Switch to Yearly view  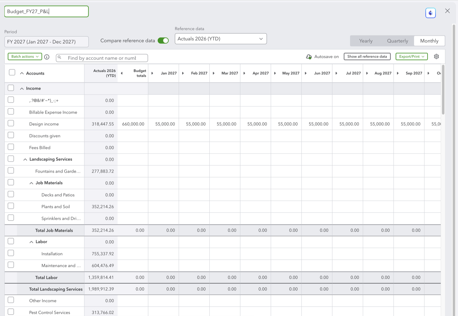[366, 41]
